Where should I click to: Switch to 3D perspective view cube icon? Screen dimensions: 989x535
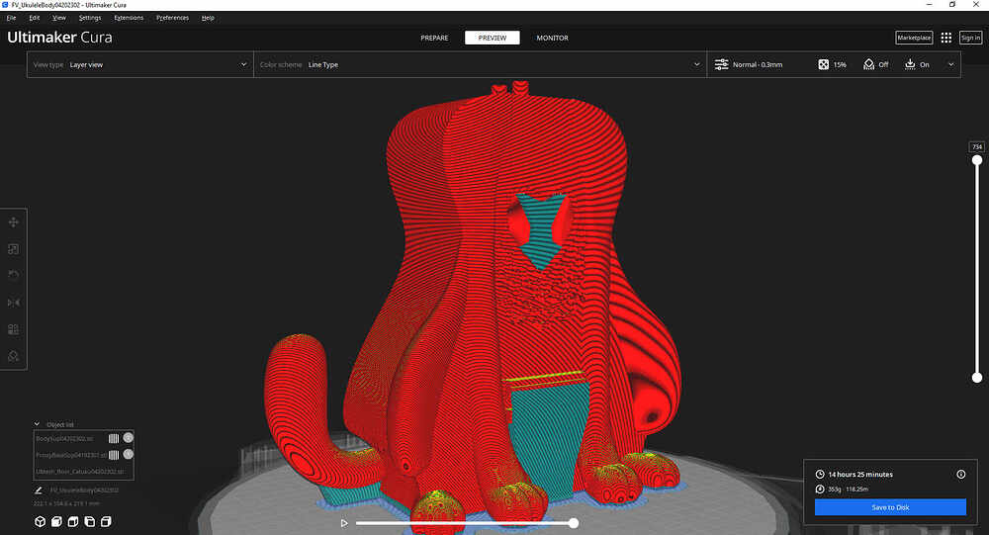coord(40,522)
